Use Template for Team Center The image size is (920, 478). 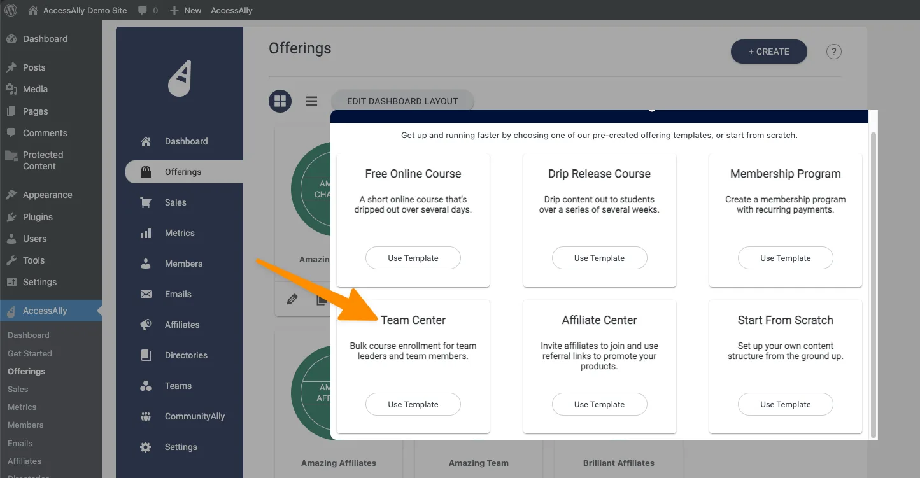point(413,404)
